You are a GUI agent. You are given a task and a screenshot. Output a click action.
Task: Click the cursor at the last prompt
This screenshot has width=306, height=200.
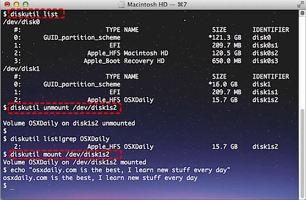click(12, 186)
